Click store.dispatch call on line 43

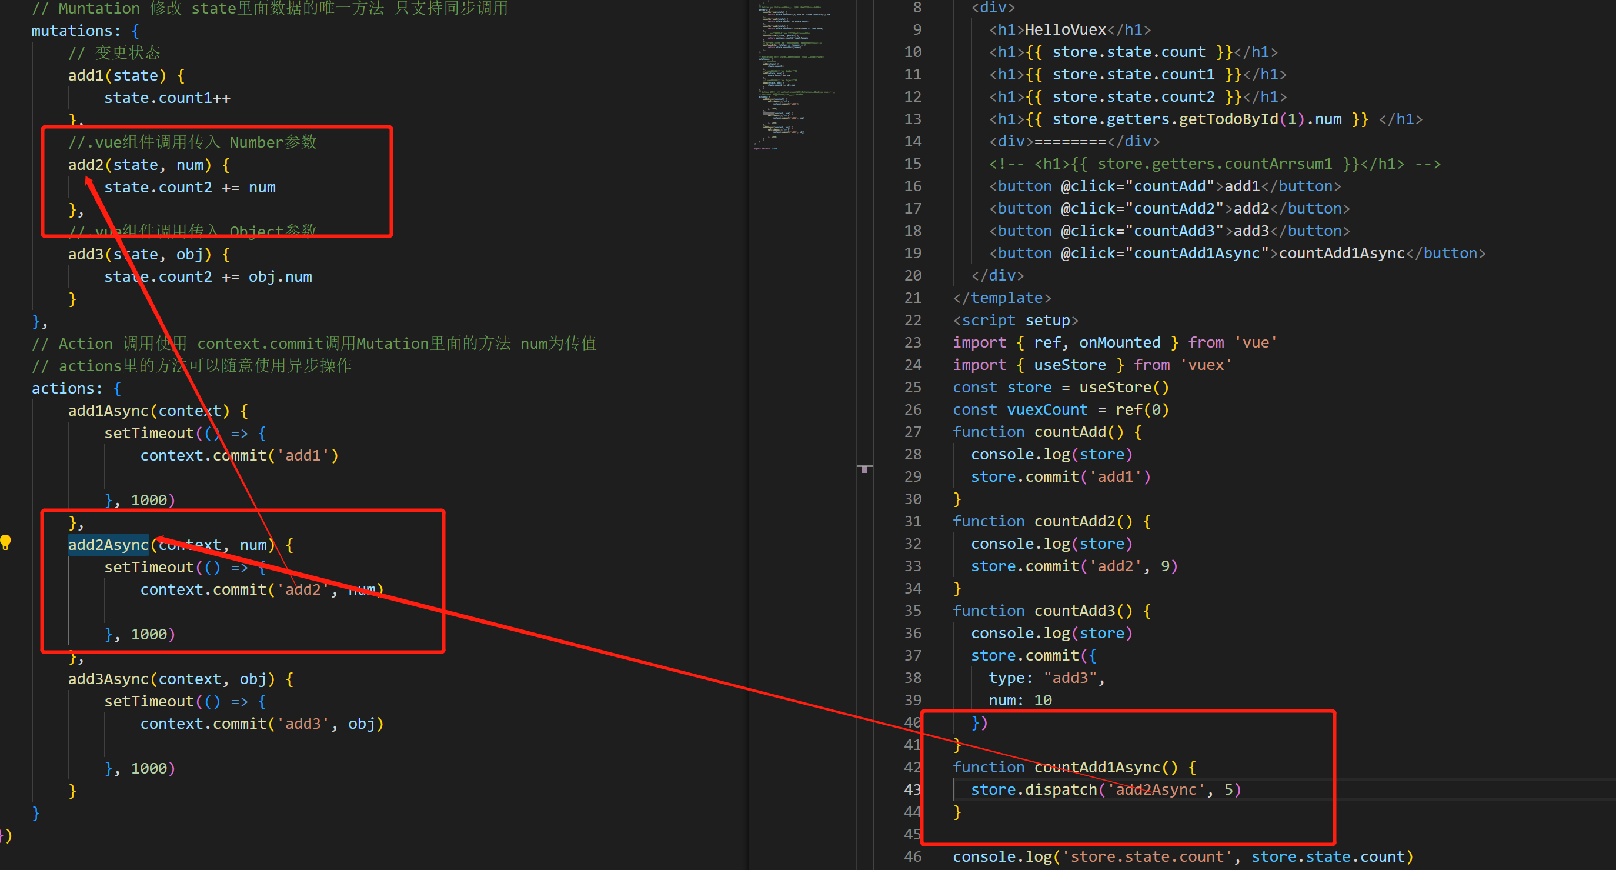(x=1060, y=789)
